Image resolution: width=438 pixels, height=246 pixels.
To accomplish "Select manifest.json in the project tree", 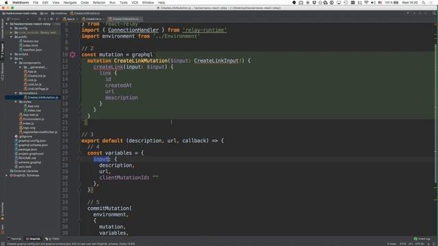I will click(x=31, y=50).
